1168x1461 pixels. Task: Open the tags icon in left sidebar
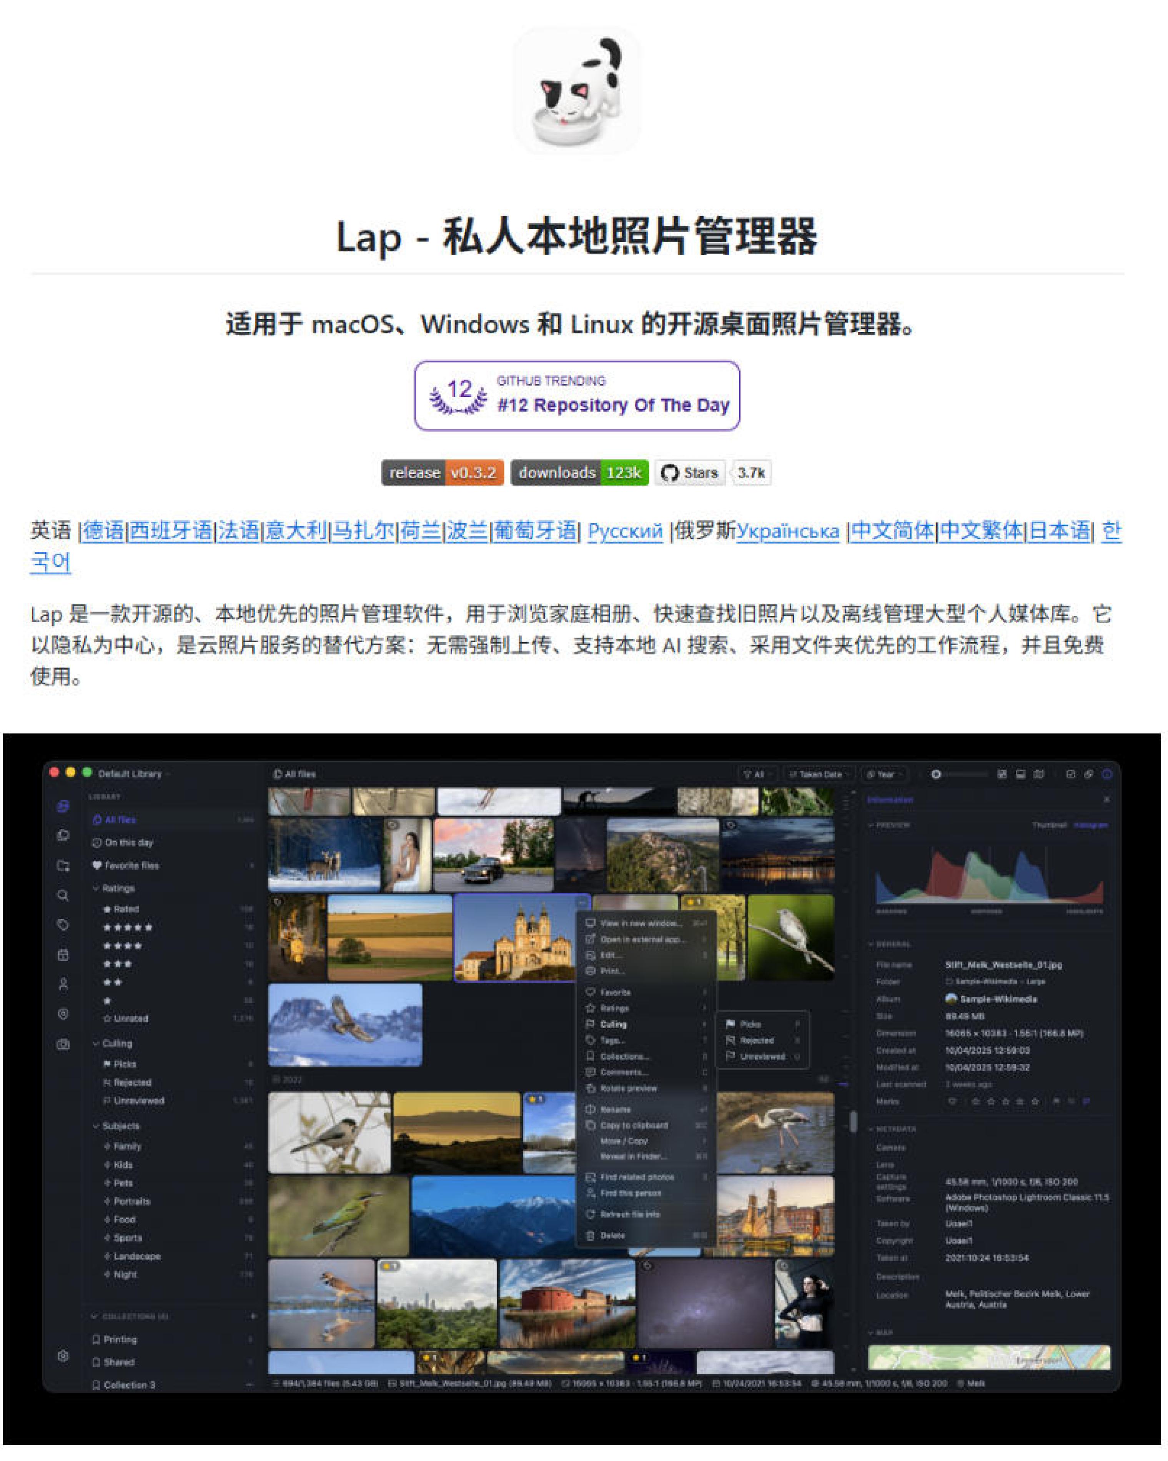click(63, 925)
